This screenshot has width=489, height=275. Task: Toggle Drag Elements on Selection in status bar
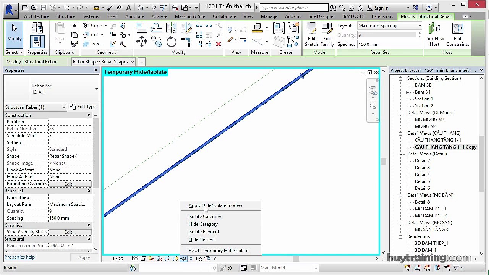448,268
